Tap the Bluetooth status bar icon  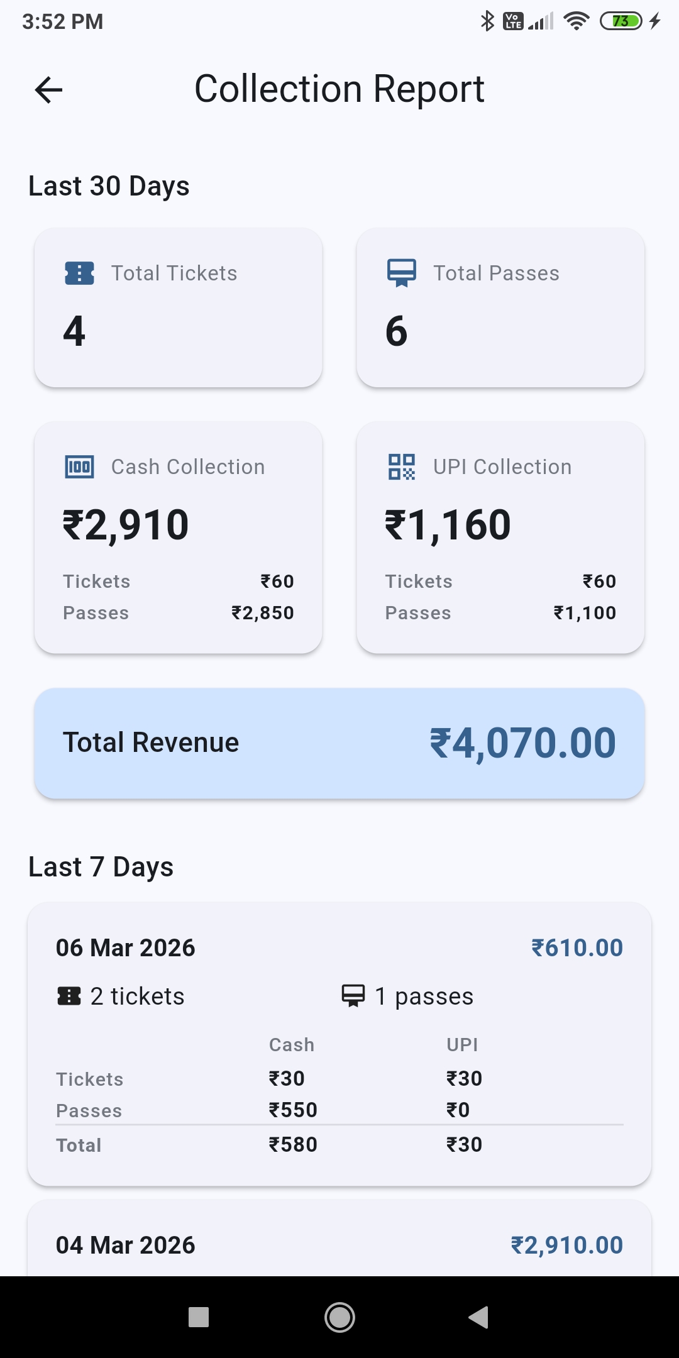(487, 21)
